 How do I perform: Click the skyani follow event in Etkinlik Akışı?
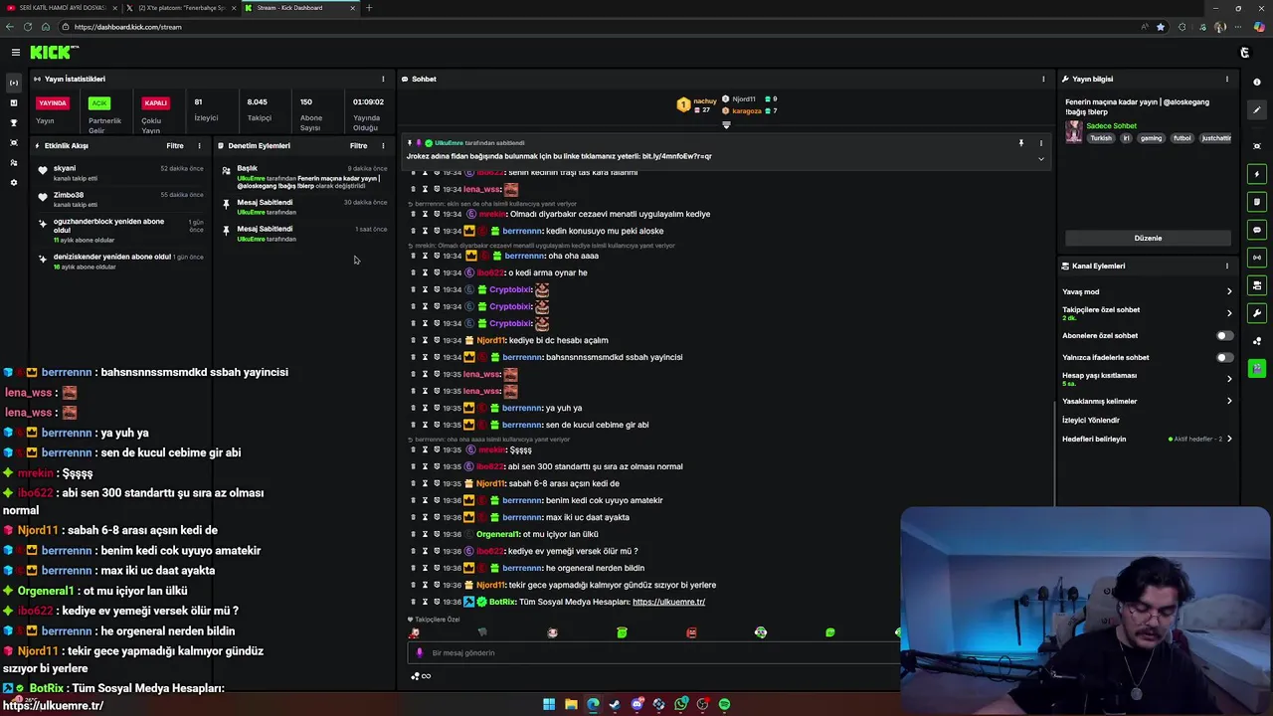click(120, 173)
